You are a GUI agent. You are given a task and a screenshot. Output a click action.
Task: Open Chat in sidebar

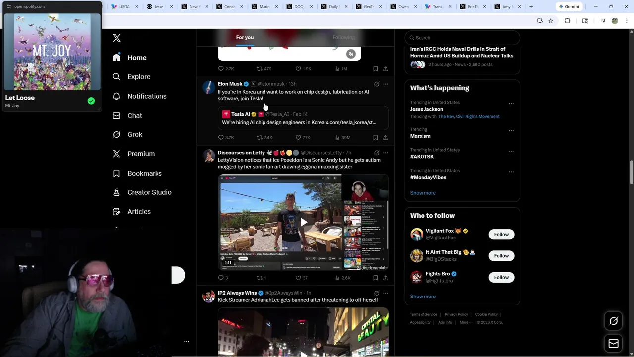(127, 115)
